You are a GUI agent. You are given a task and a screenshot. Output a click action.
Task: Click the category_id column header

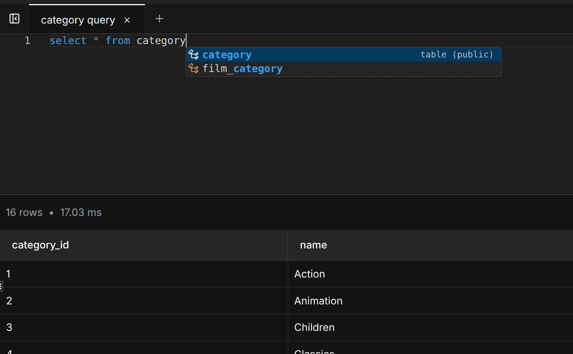pyautogui.click(x=41, y=245)
